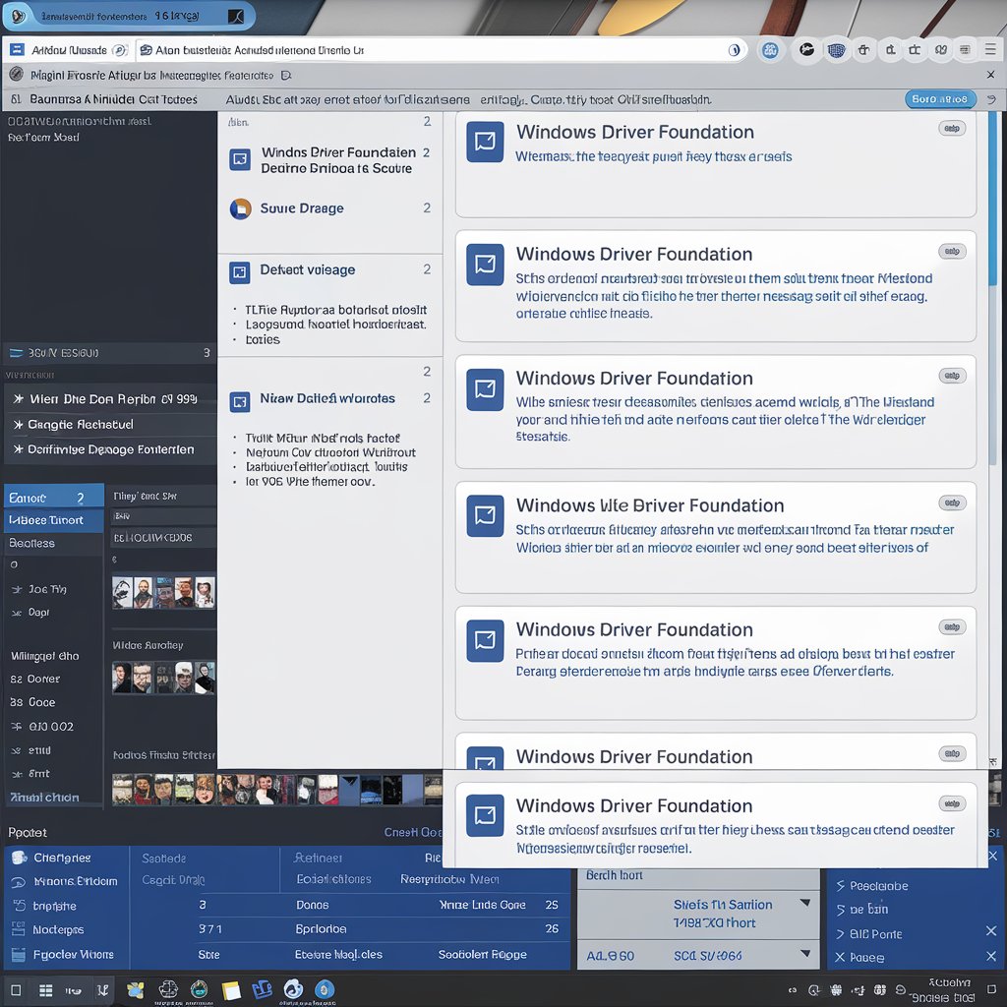Click the icon beside 'Windns Driver Foundaien'
Screen dimensions: 1007x1007
coord(240,158)
